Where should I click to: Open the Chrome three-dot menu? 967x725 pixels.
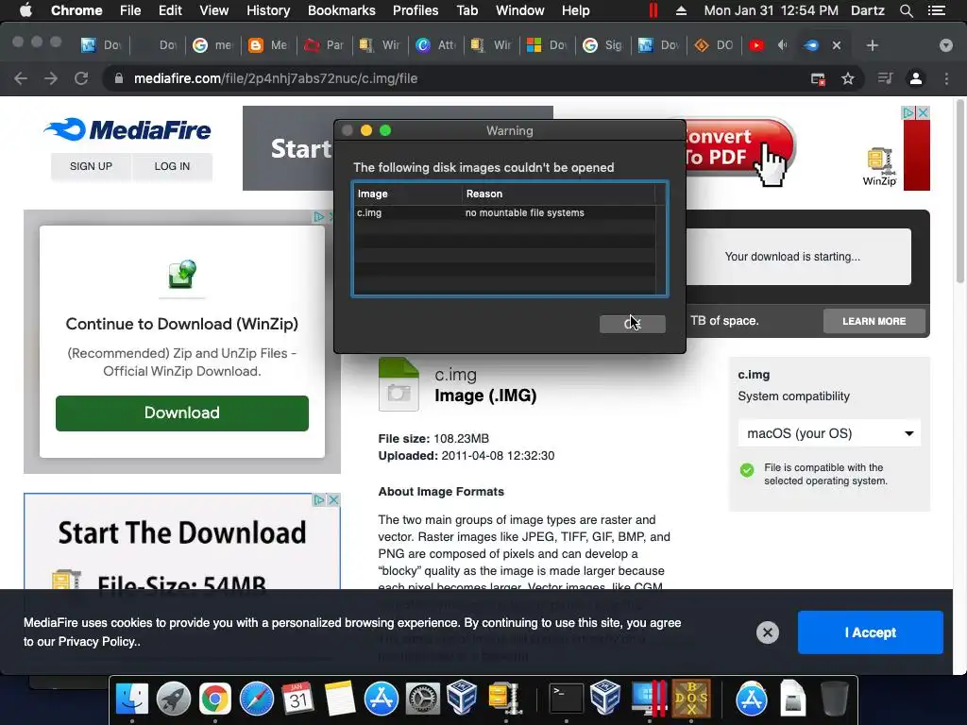click(946, 78)
